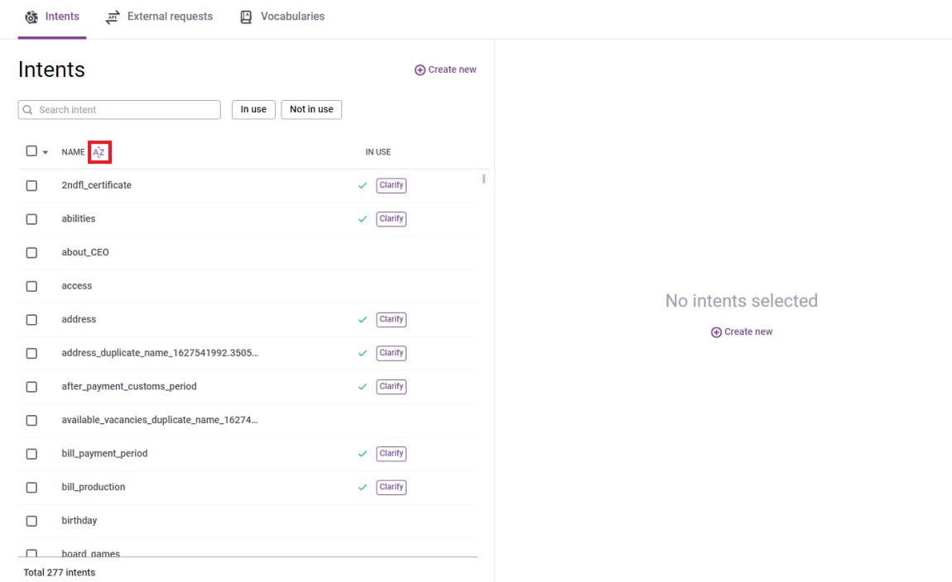
Task: Click the plus icon next to Intents heading's Create new
Action: pos(420,70)
